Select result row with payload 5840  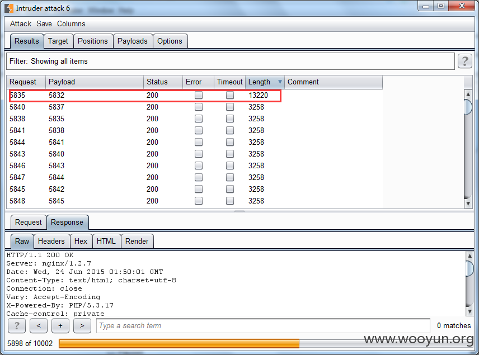194,154
